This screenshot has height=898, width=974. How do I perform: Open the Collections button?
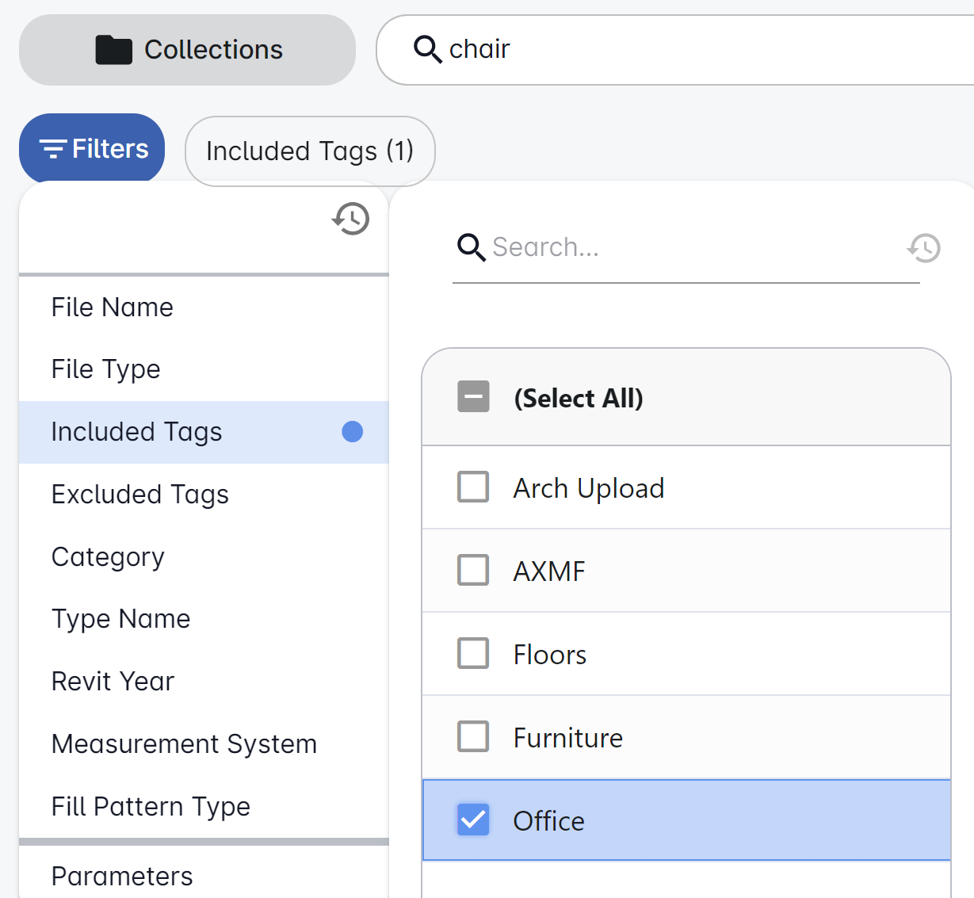[x=187, y=50]
